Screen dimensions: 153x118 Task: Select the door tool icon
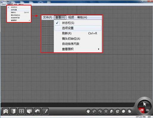point(13,111)
